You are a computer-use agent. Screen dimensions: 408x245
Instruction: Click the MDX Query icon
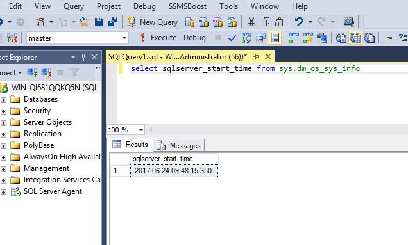tap(204, 22)
